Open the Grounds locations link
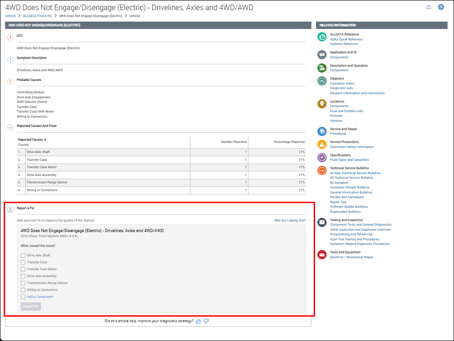Viewport: 454px width, 341px height. click(x=336, y=116)
